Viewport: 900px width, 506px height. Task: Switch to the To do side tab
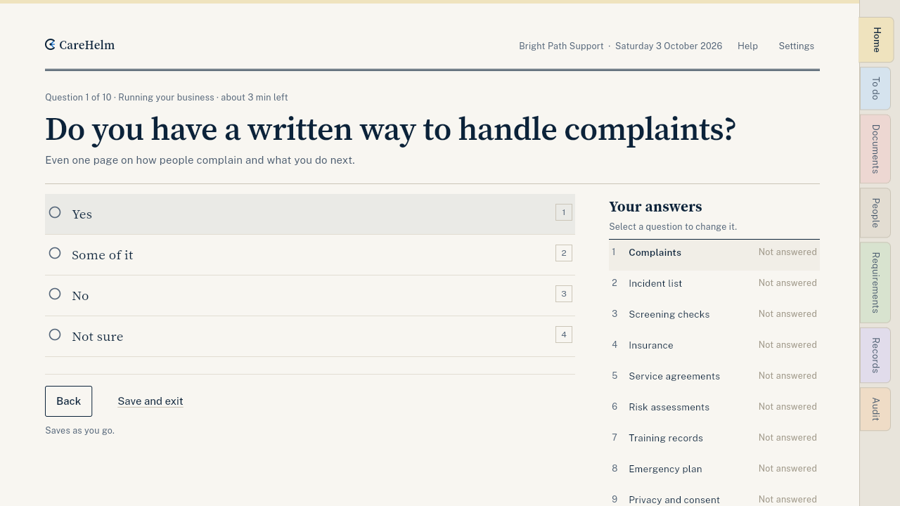point(875,89)
